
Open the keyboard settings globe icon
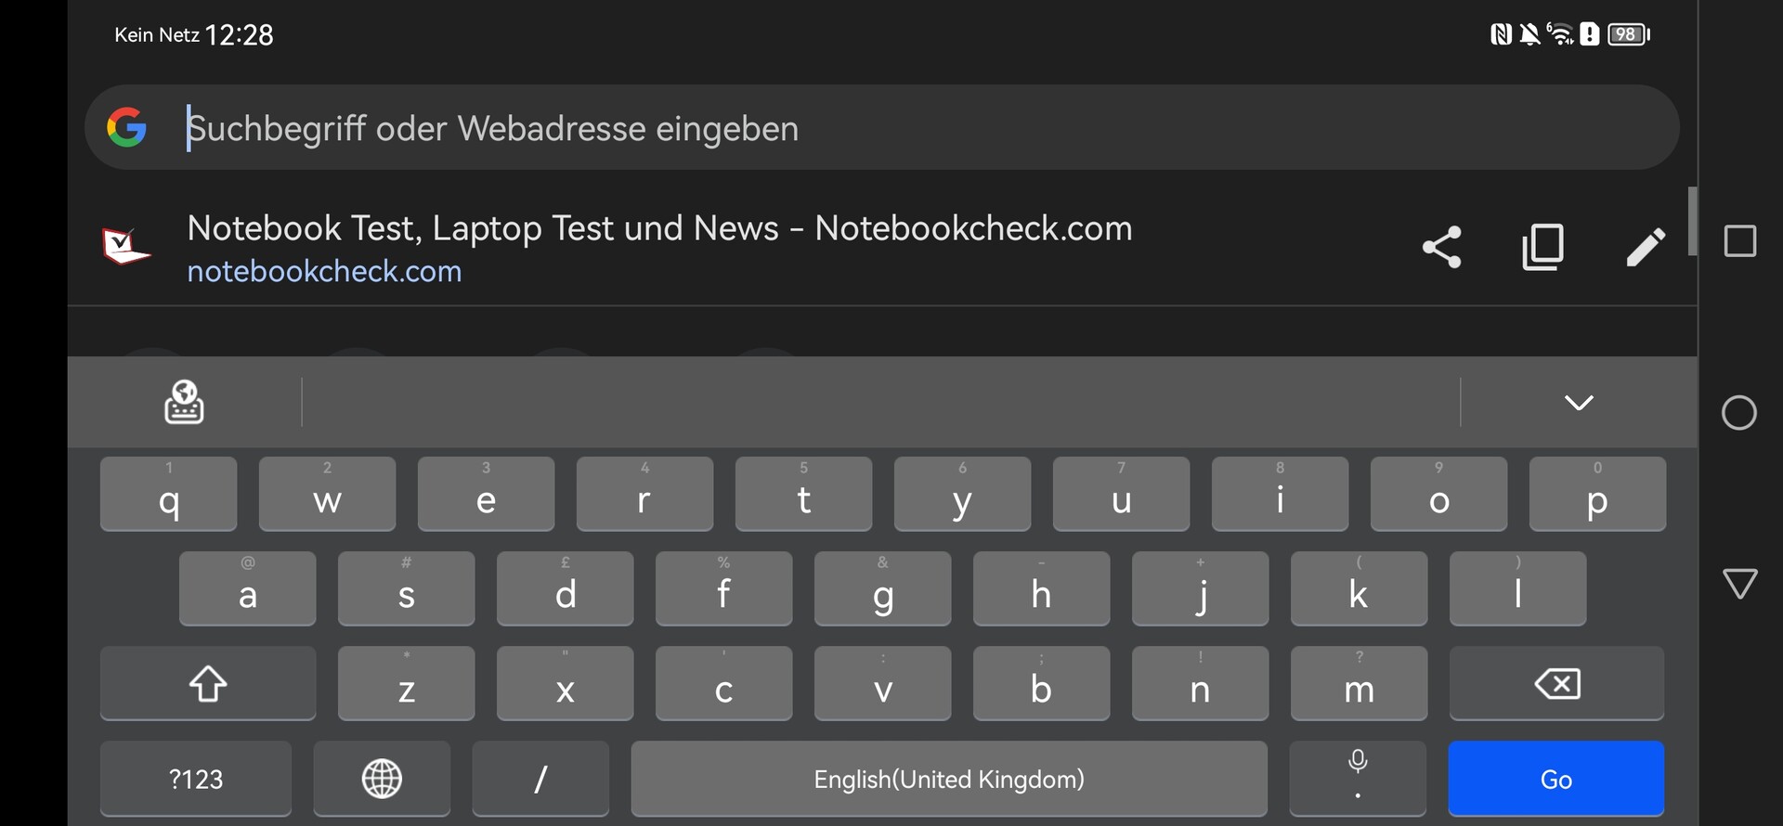pyautogui.click(x=184, y=402)
